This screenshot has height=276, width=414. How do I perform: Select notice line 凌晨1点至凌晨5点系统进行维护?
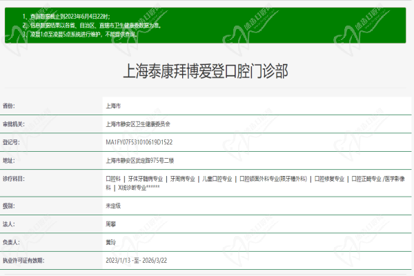tap(80, 34)
